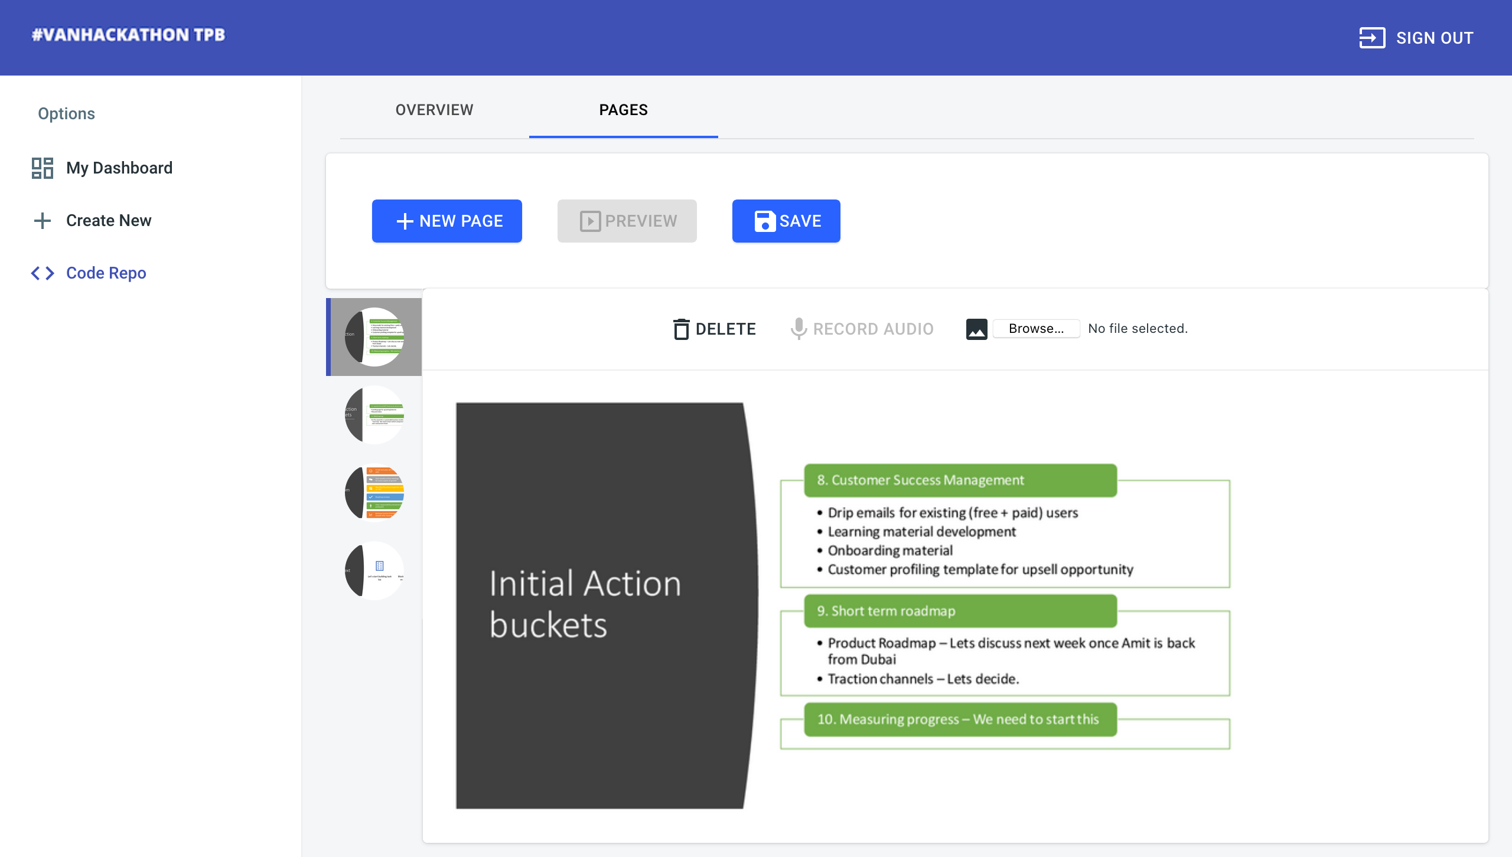The height and width of the screenshot is (857, 1512).
Task: Click the #VANHACKATHON TPB header logo
Action: pos(129,35)
